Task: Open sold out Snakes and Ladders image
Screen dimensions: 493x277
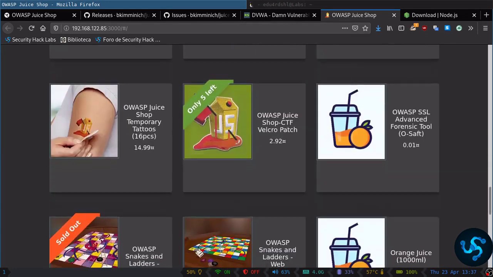Action: (84, 243)
